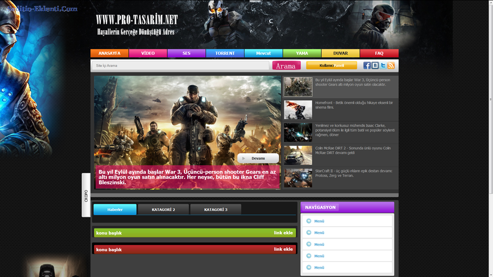Click the pink Arama search button

tap(286, 65)
